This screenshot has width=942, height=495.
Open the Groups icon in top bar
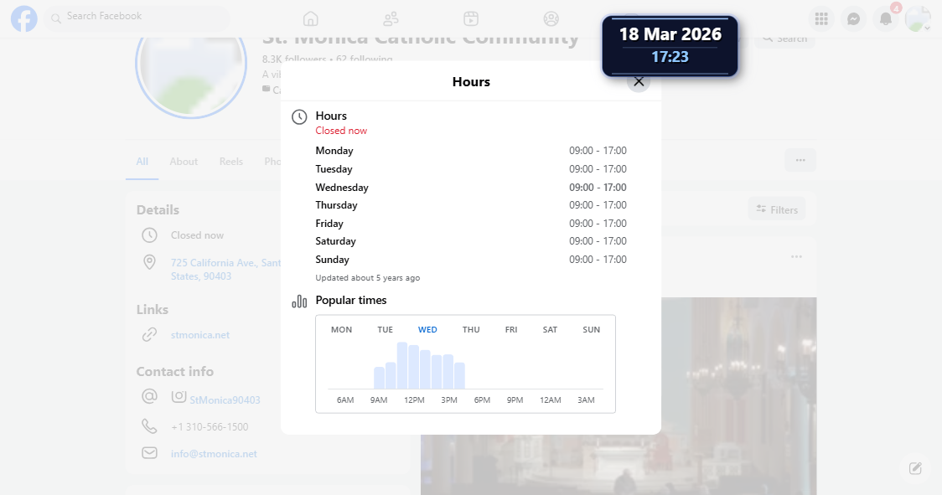[551, 19]
